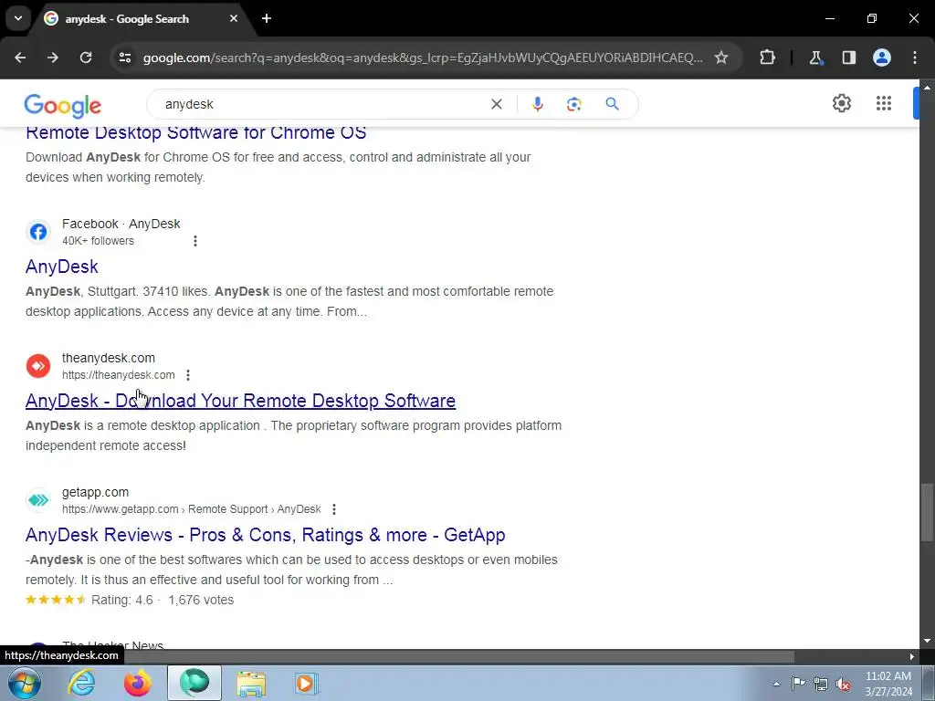This screenshot has height=701, width=935.
Task: View site information for google.com
Action: coord(125,58)
